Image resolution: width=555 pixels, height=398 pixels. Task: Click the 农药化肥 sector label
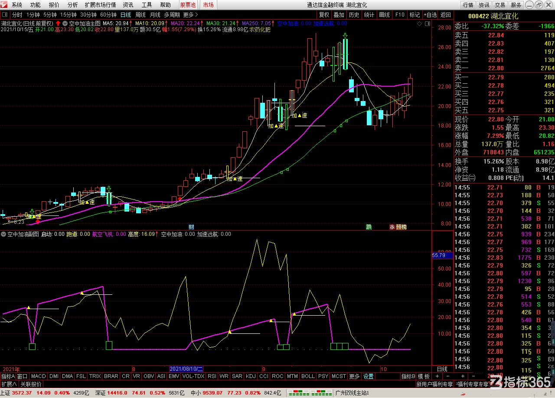[x=260, y=30]
